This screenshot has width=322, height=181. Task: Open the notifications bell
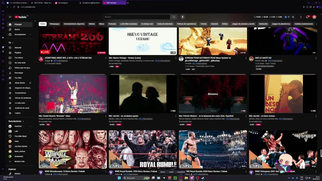[307, 17]
